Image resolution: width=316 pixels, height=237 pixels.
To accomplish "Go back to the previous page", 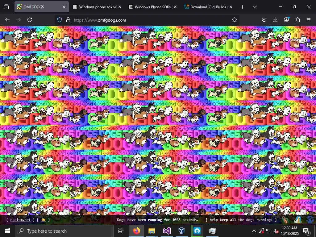I will [7, 20].
